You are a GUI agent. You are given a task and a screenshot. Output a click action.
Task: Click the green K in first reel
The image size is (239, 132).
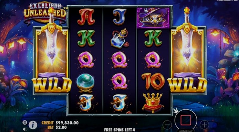pos(86,38)
